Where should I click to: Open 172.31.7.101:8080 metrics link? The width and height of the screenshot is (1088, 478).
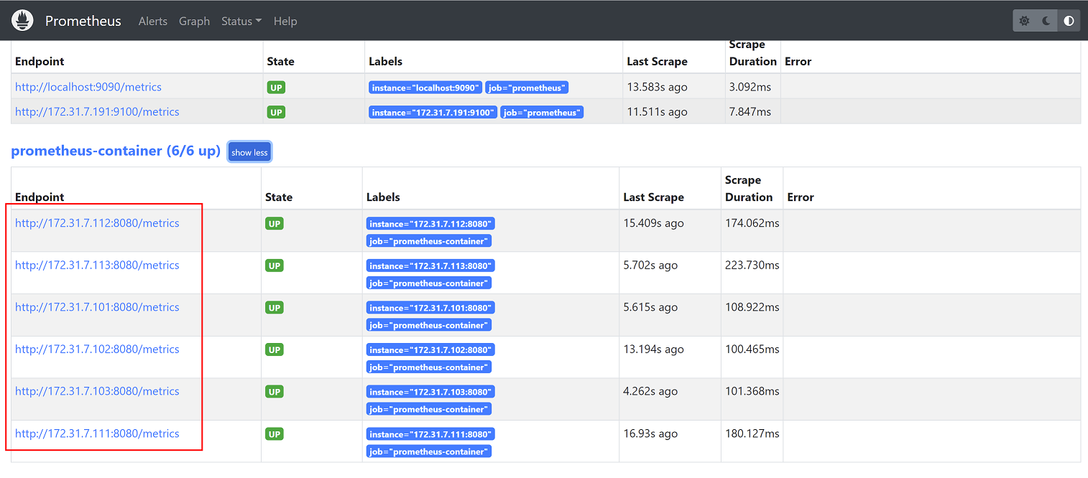97,307
